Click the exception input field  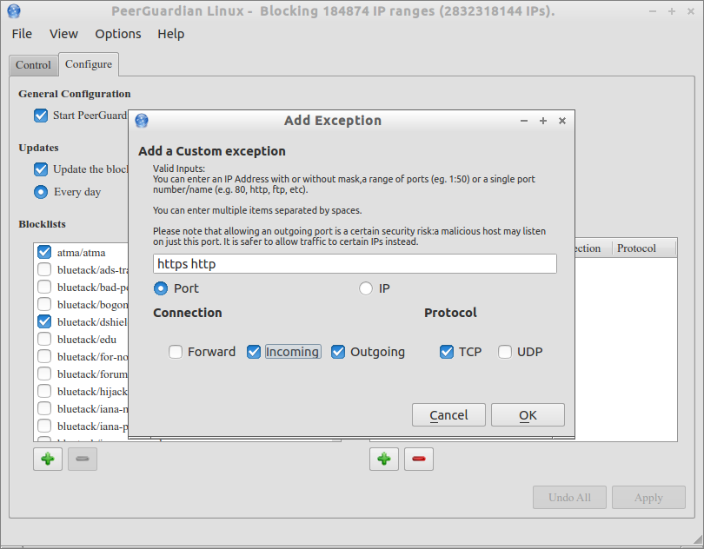click(x=355, y=263)
